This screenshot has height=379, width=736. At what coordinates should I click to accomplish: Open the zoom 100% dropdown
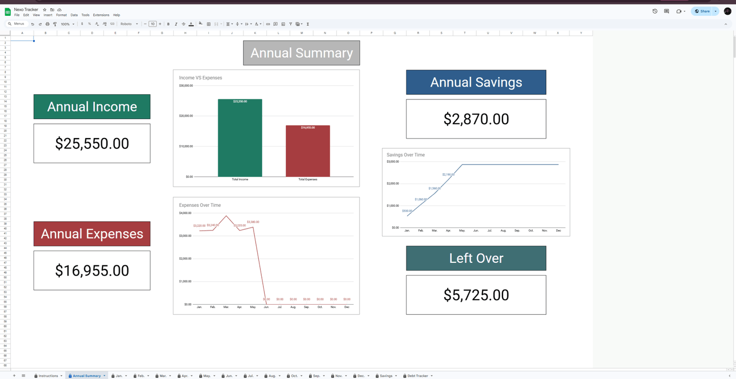pos(68,24)
